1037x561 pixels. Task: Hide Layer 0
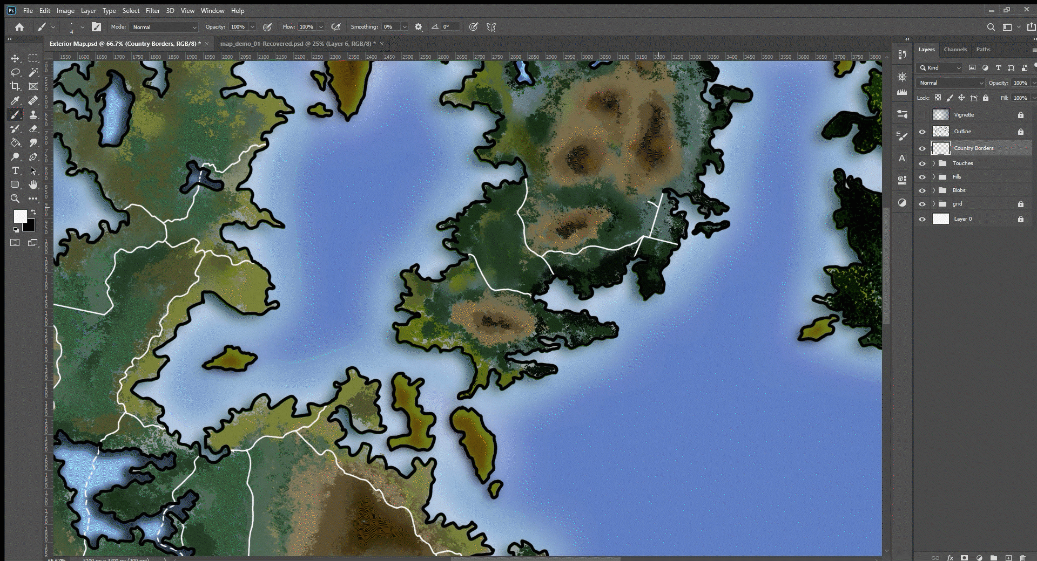[x=922, y=219]
